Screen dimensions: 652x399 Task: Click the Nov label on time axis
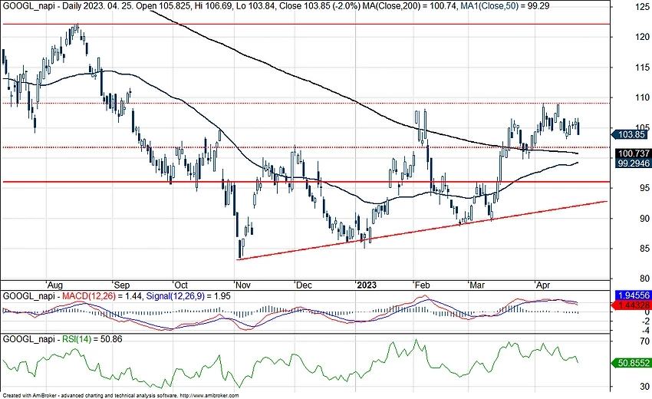tap(242, 285)
